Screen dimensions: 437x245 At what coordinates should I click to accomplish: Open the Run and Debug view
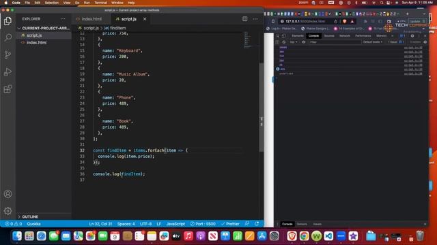(x=8, y=72)
